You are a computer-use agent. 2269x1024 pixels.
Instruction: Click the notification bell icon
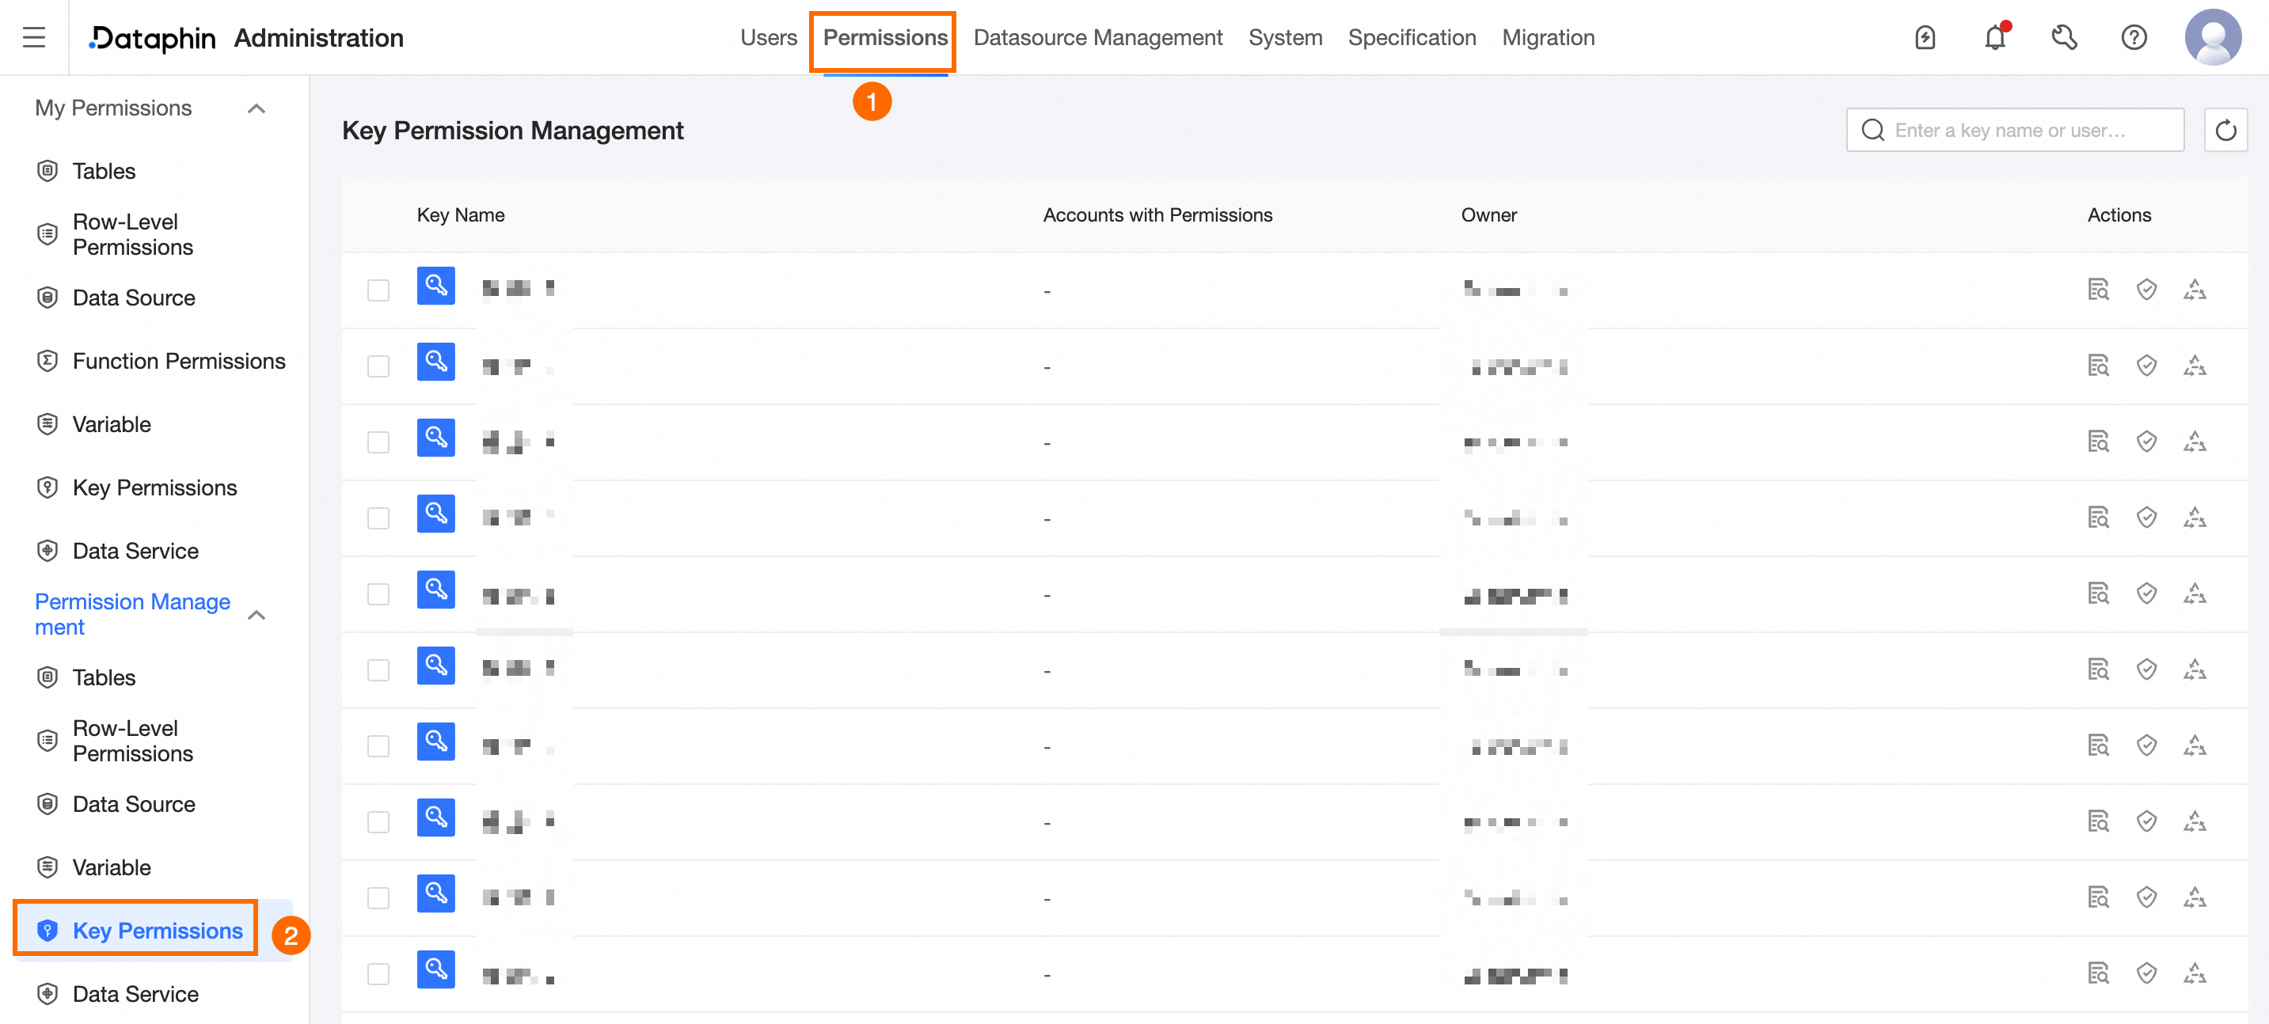click(1994, 38)
